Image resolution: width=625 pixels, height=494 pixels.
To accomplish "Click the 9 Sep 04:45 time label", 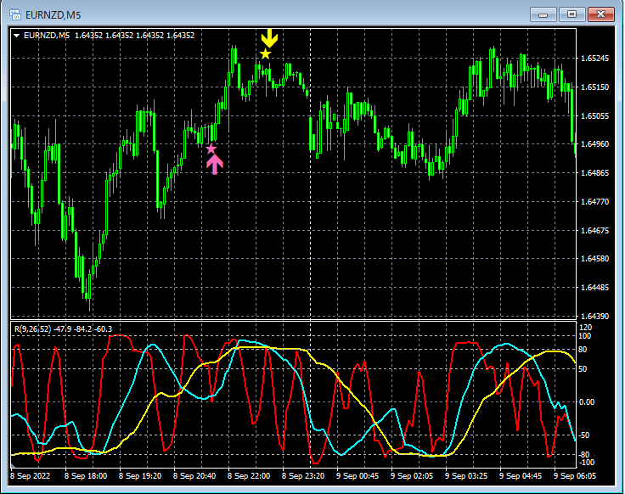I will click(521, 476).
